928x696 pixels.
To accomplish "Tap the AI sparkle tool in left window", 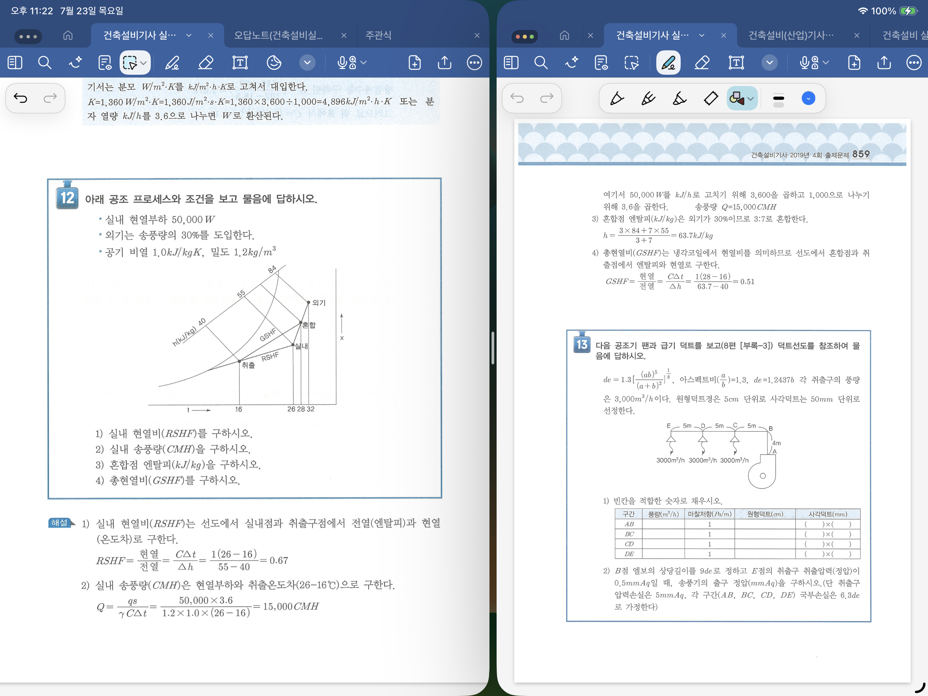I will (75, 63).
